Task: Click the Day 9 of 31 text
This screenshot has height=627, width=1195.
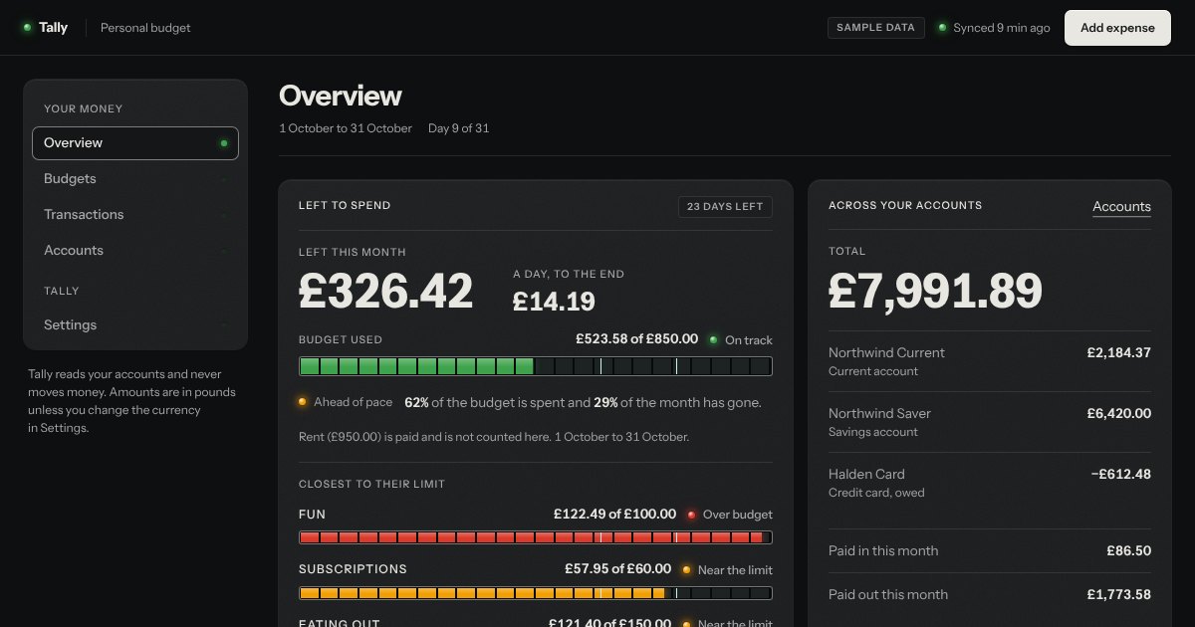Action: (458, 128)
